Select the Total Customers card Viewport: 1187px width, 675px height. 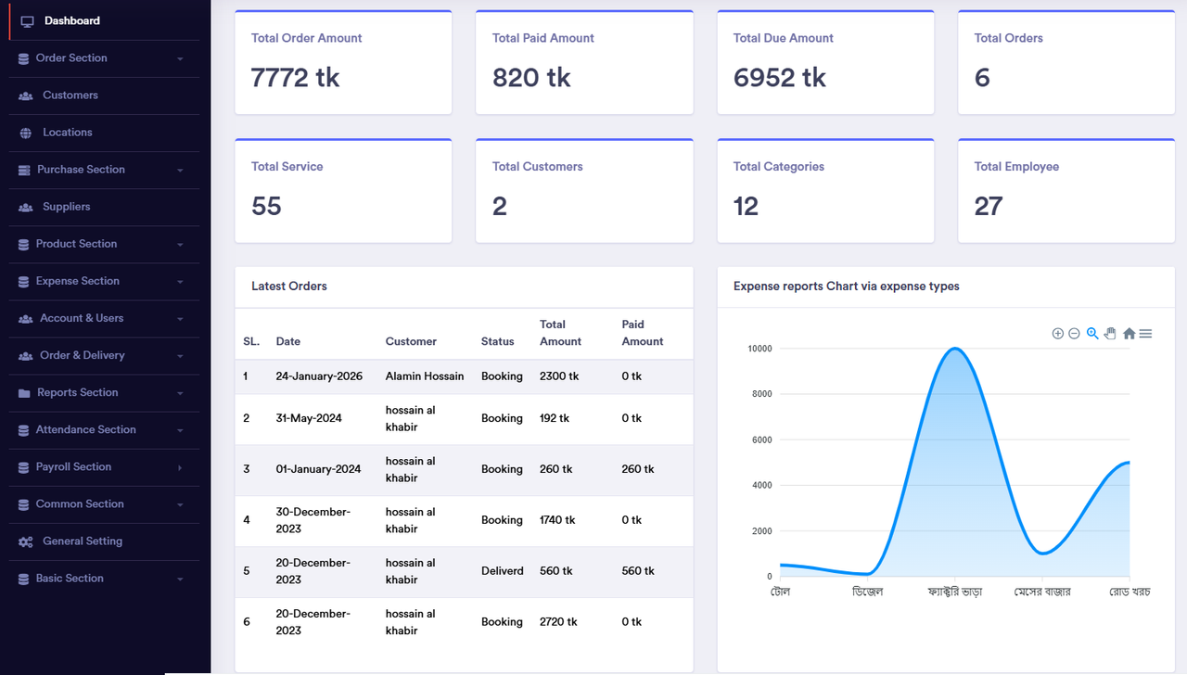click(x=584, y=191)
